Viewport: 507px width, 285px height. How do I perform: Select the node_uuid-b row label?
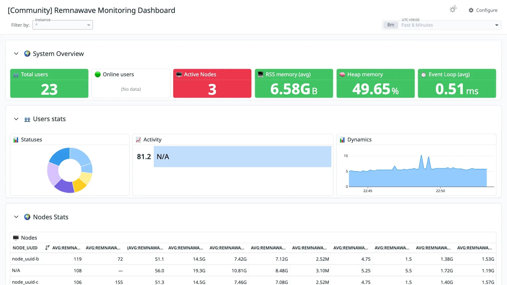coord(25,259)
